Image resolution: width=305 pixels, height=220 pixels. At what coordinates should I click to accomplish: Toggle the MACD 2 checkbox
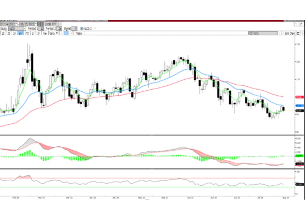click(82, 29)
